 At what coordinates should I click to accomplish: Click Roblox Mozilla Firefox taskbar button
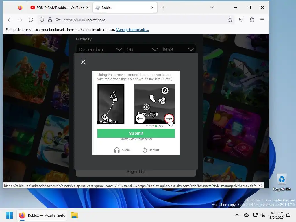point(42,215)
